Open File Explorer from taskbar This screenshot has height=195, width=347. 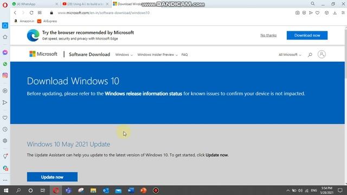[93, 190]
